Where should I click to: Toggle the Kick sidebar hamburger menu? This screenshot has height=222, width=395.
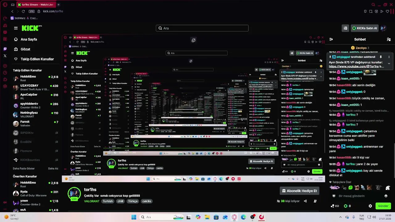pyautogui.click(x=16, y=28)
